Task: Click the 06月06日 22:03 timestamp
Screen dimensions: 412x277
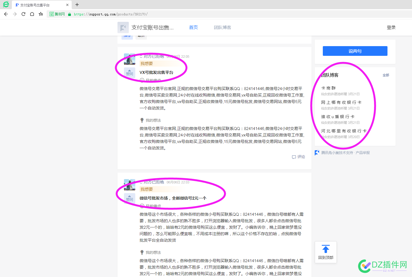Action: pyautogui.click(x=178, y=182)
